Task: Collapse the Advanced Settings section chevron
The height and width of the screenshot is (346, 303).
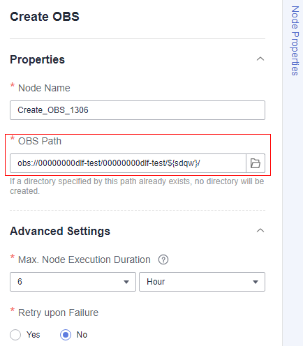Action: pyautogui.click(x=260, y=230)
